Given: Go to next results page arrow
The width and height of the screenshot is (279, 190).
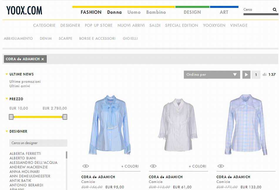Looking at the screenshot, I should point(246,75).
